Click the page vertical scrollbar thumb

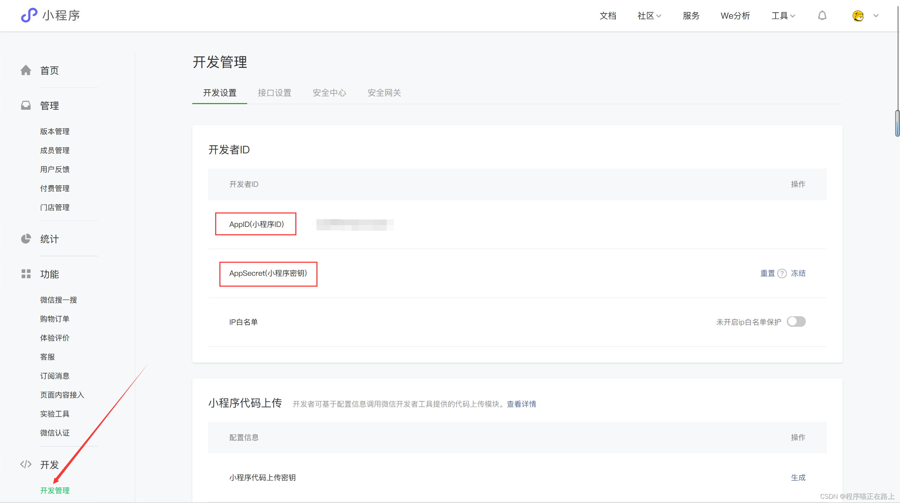pos(897,123)
